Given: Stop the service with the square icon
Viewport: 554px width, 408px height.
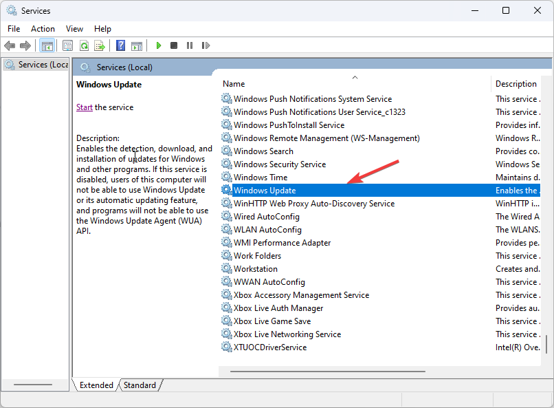Looking at the screenshot, I should tap(174, 45).
